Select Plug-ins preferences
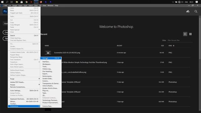Screen dimensions: 201x113 coord(51,91)
